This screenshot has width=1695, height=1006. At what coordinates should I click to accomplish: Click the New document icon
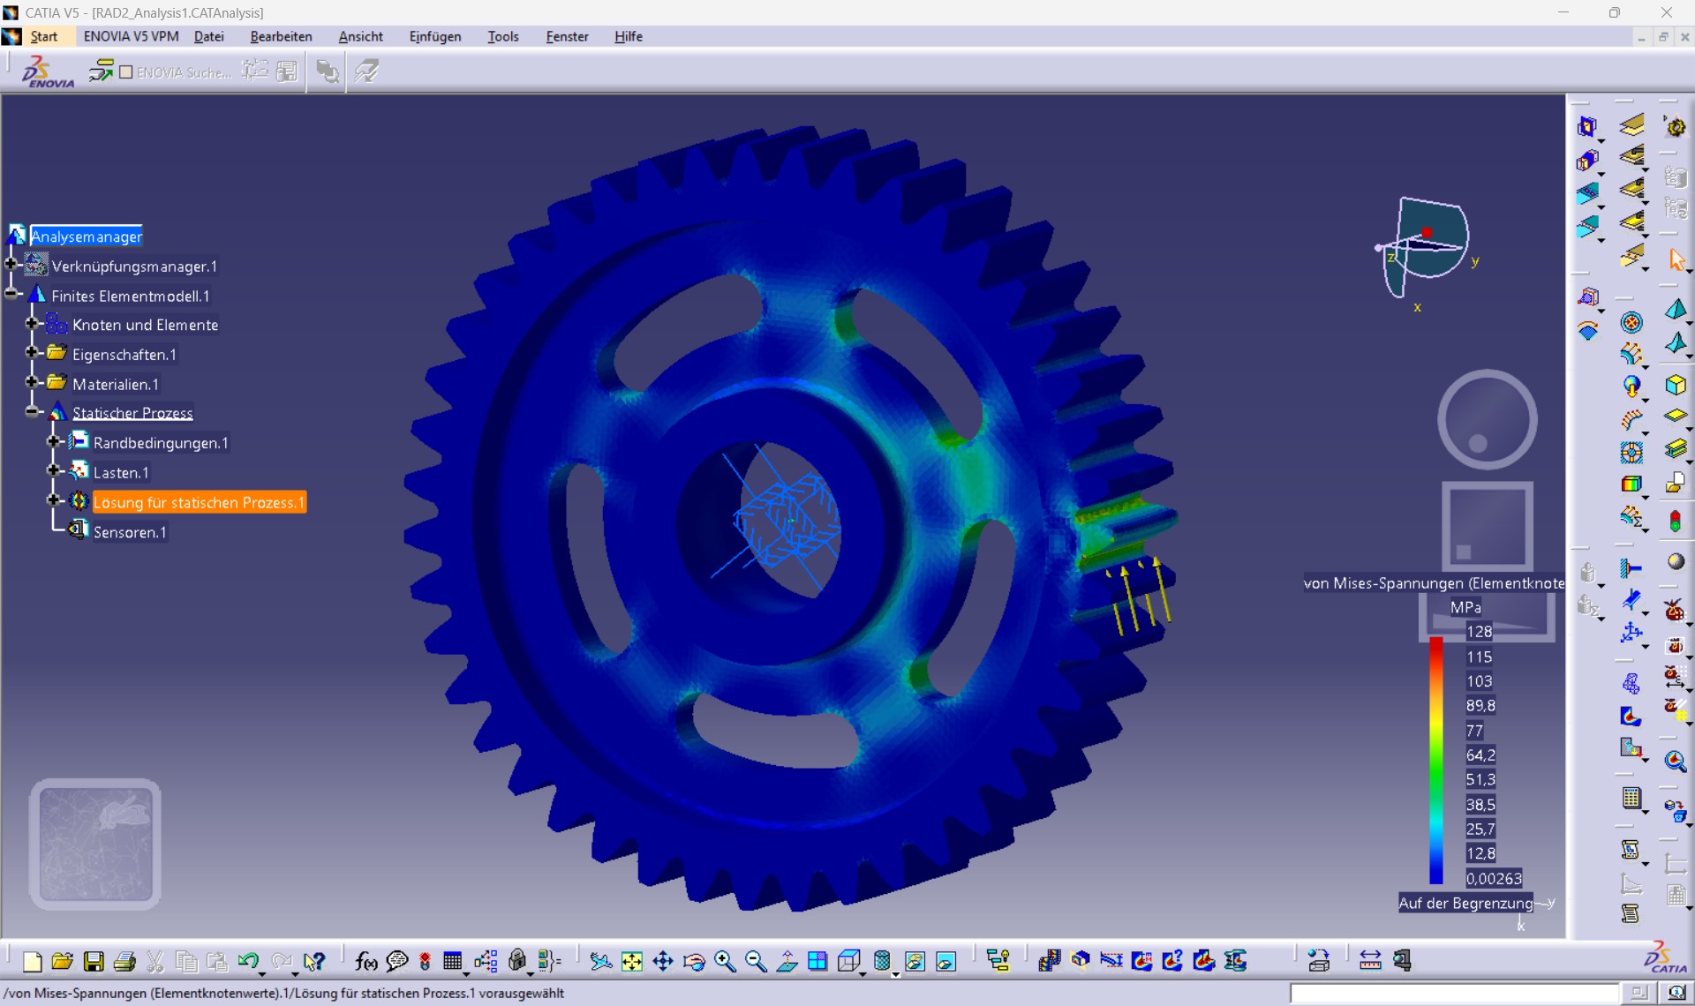coord(33,961)
